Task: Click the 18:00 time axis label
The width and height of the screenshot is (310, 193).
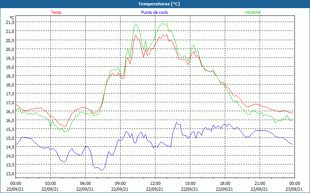Action: coord(225,183)
